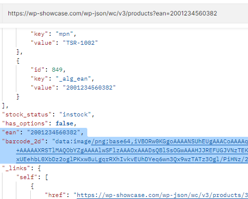Image resolution: width=248 pixels, height=199 pixels.
Task: Click the "TSR-1002" mpn value
Action: (80, 43)
